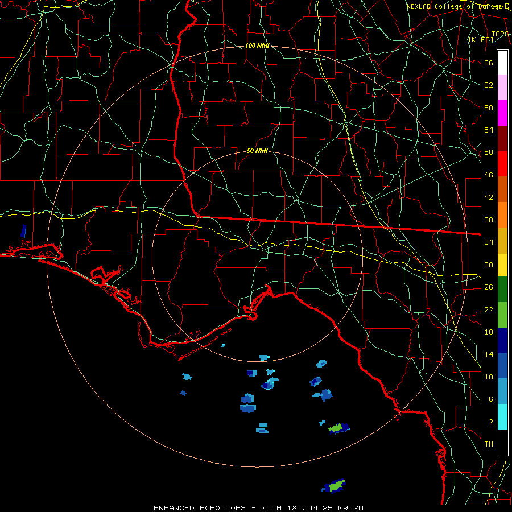
Task: Click the '30' legend value
Action: [489, 265]
